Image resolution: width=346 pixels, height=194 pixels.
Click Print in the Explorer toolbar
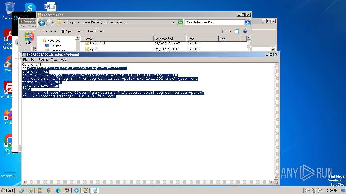click(x=81, y=31)
